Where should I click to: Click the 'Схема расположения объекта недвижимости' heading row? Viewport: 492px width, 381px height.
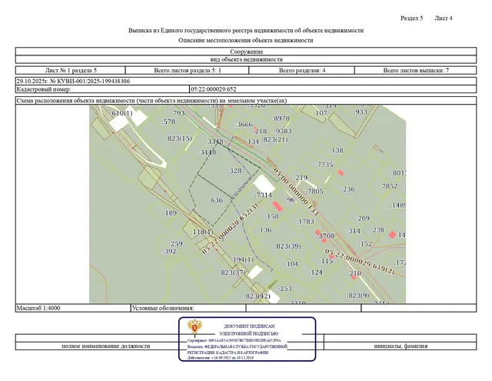tap(246, 101)
